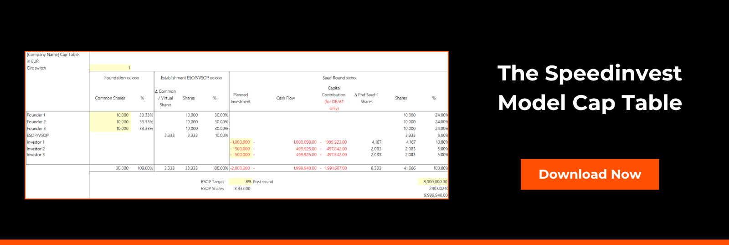Select the 'Founder 2' row label

(x=36, y=122)
